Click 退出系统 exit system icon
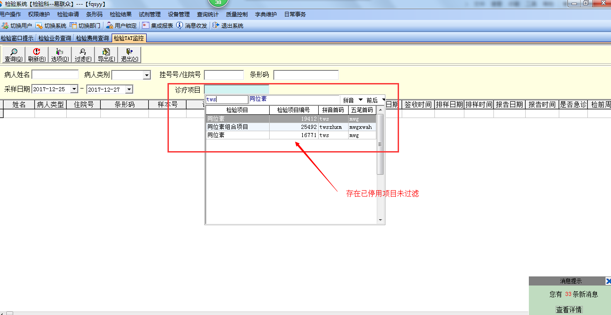Screen dimensions: 611x315 pyautogui.click(x=216, y=26)
